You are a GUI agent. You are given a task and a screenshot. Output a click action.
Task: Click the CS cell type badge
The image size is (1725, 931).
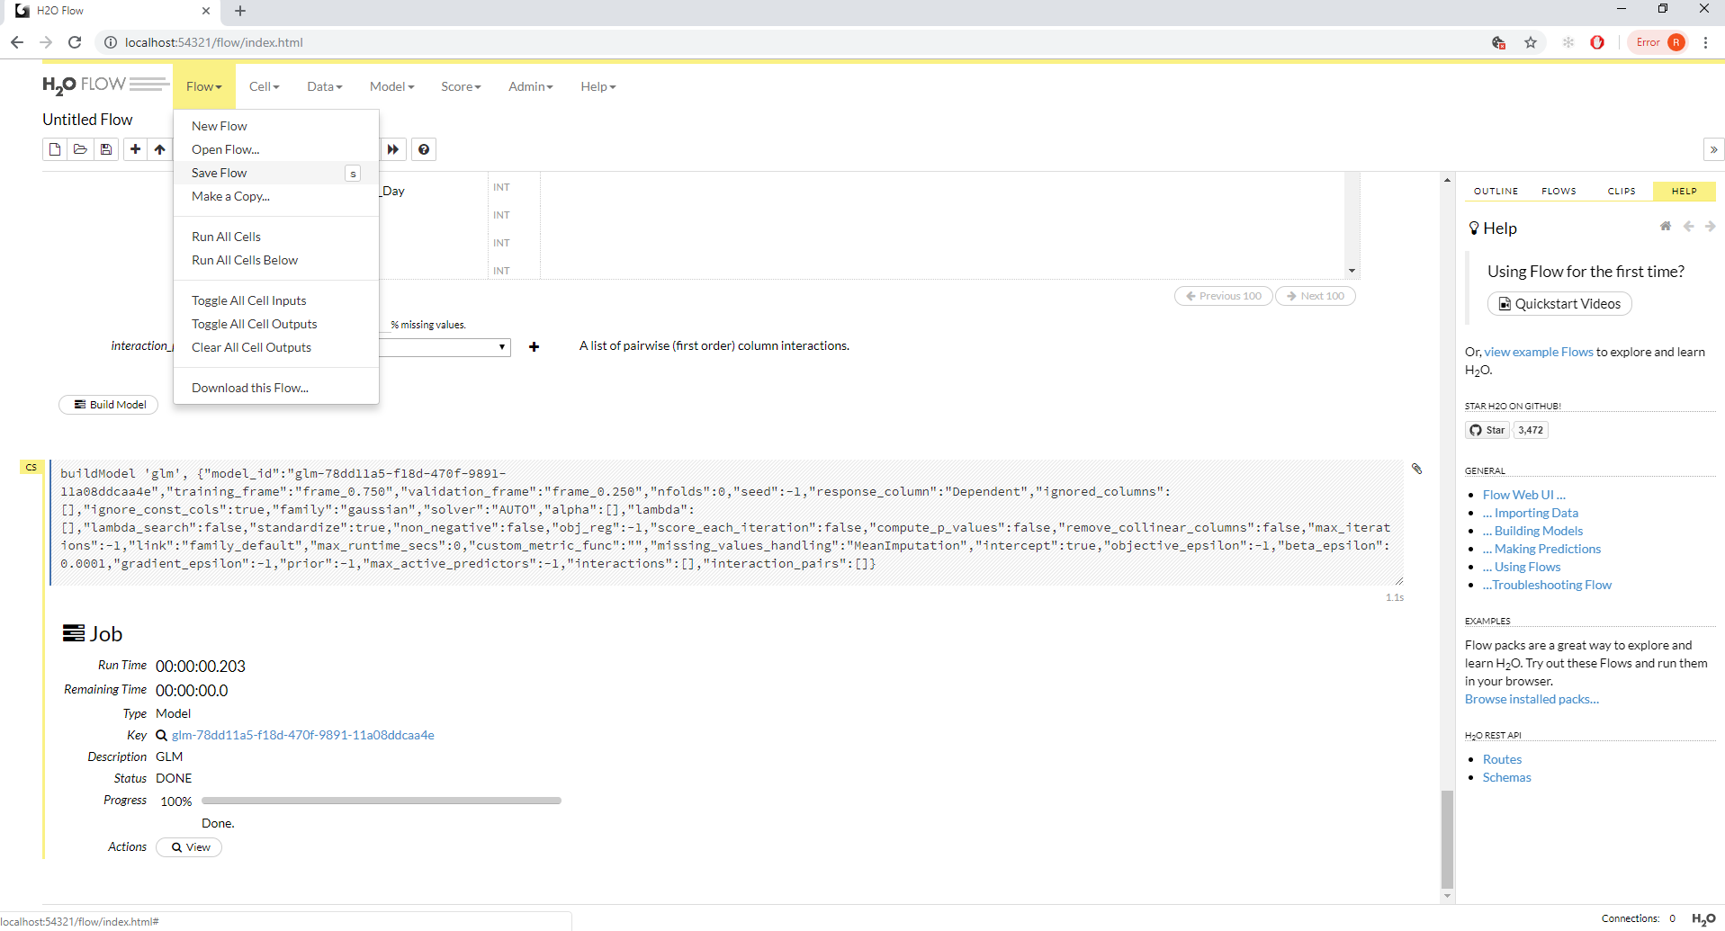click(x=31, y=467)
